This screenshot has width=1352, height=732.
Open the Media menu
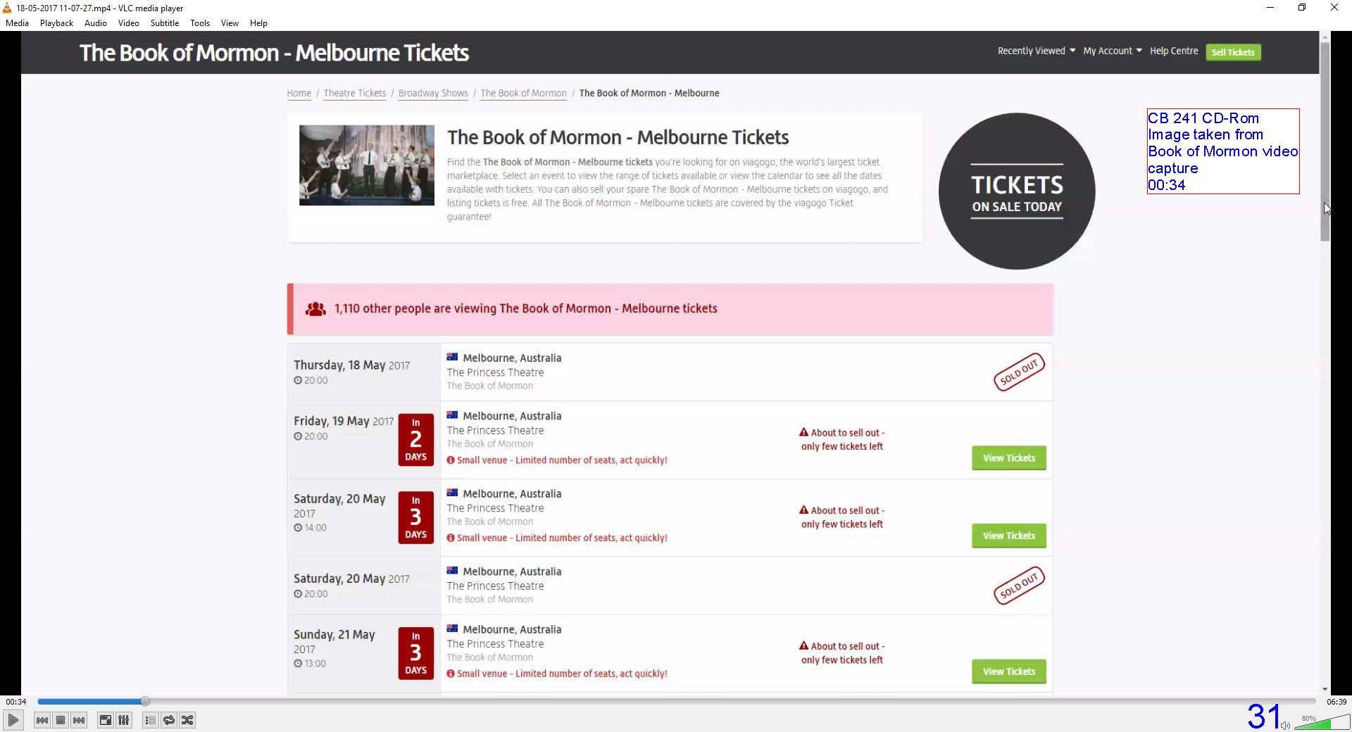point(17,23)
